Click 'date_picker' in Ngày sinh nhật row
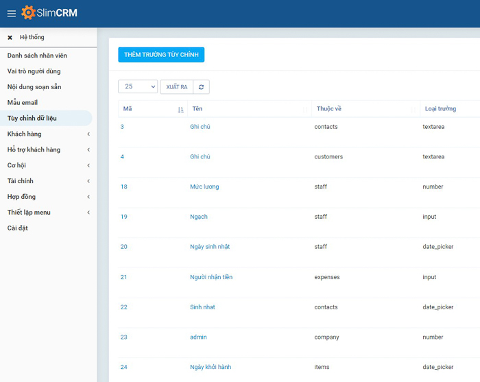 click(x=437, y=247)
